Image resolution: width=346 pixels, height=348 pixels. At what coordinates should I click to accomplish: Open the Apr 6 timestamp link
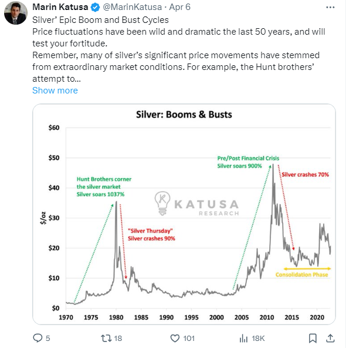[x=179, y=7]
